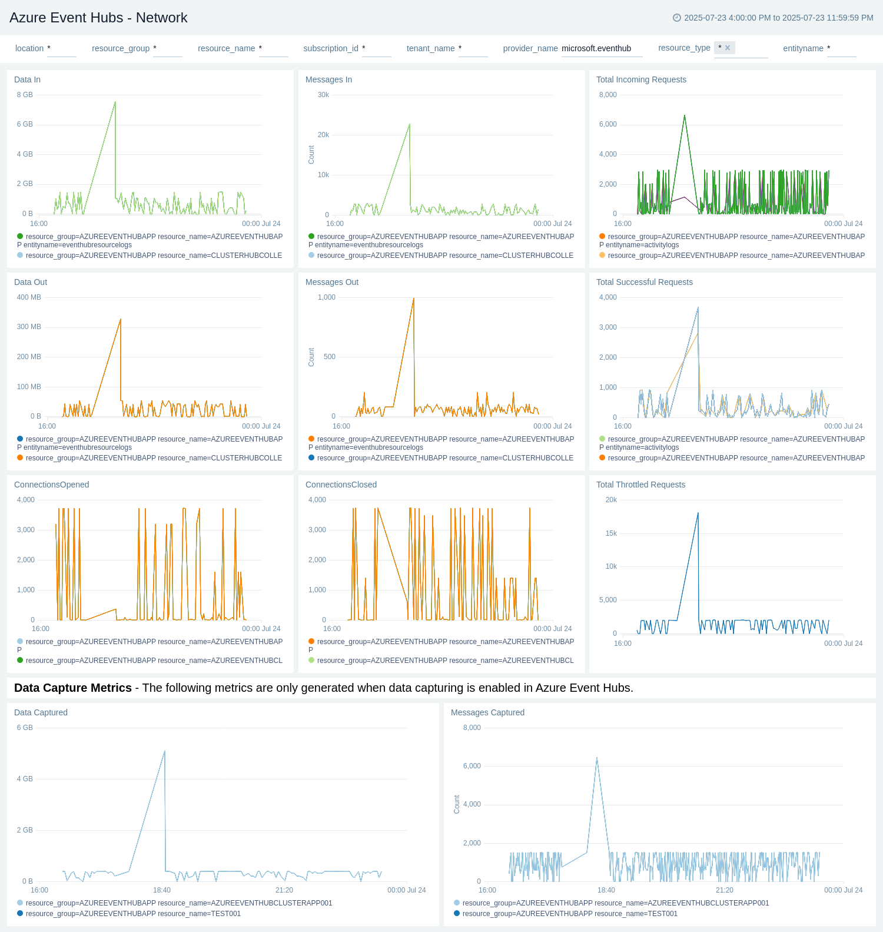Toggle AZUREEVENTHUBCLUSTERAPP001 series in Messages Captured legend
Image resolution: width=883 pixels, height=932 pixels.
click(612, 903)
